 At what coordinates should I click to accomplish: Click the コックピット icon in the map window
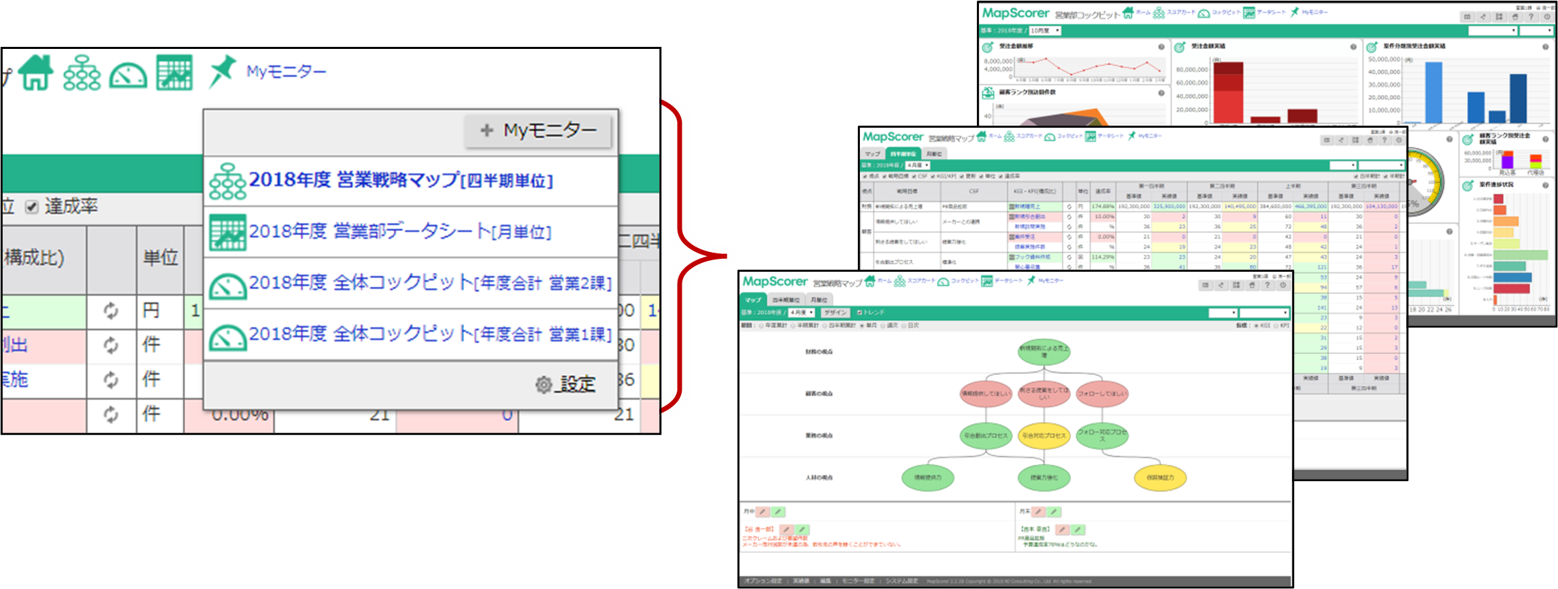click(x=943, y=282)
